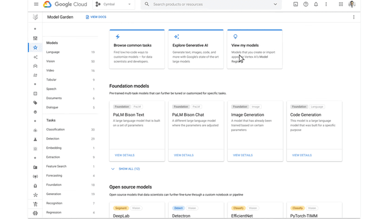Image resolution: width=388 pixels, height=219 pixels.
Task: Expand the search bar dropdown arrow
Action: click(275, 4)
